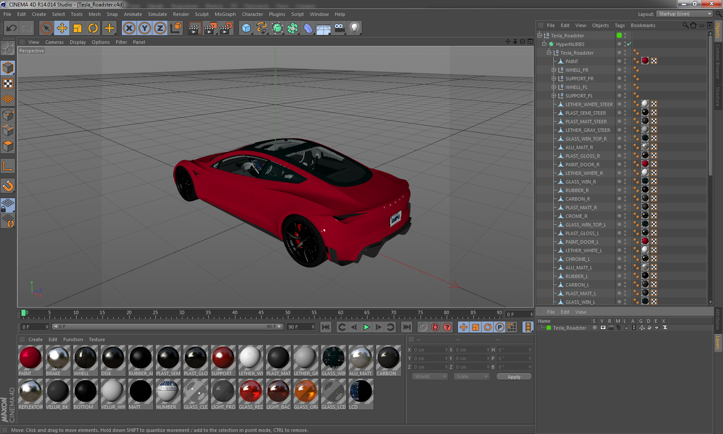The image size is (723, 434).
Task: Open the Scale mode dropdown
Action: tap(472, 376)
